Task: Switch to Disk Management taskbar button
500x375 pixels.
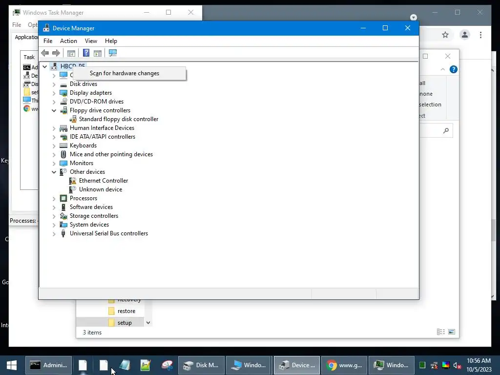Action: [x=201, y=365]
